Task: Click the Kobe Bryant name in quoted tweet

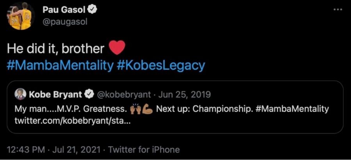Action: tap(55, 94)
